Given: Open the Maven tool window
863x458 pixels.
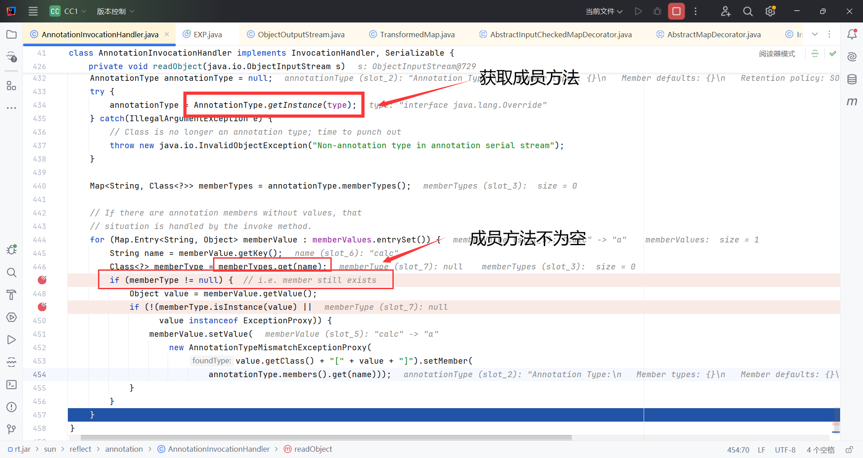Looking at the screenshot, I should [852, 102].
